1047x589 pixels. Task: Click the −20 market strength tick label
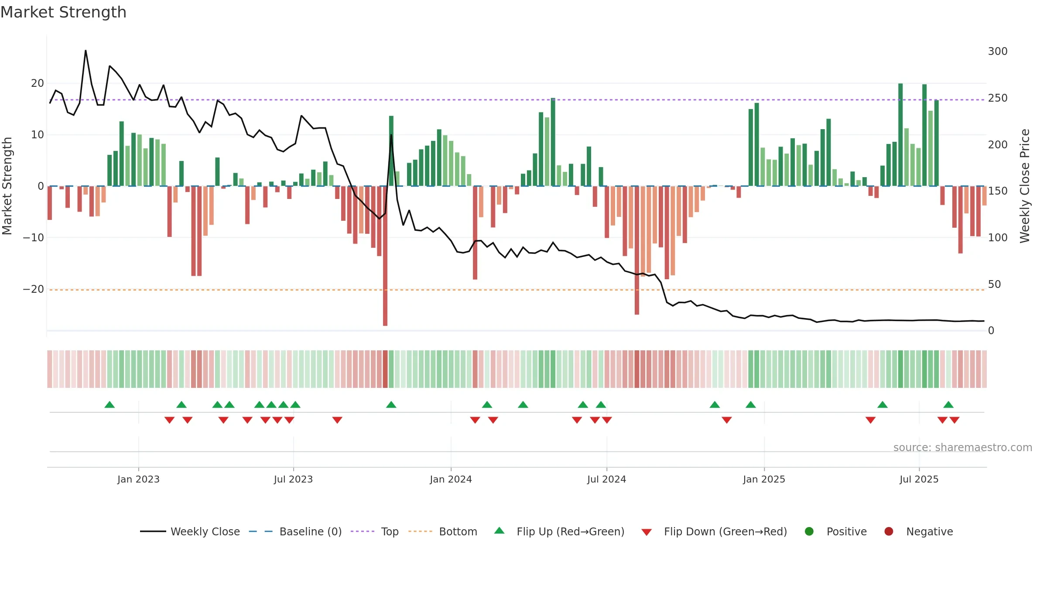34,289
